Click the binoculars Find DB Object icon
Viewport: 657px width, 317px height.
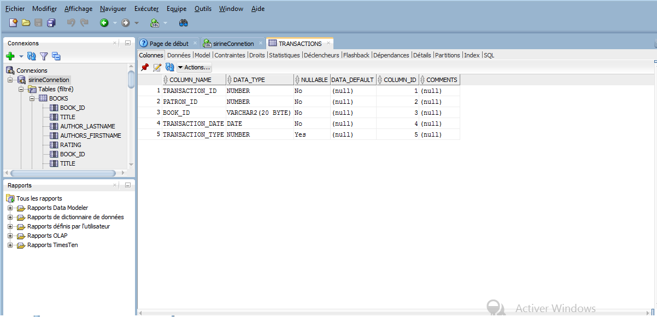[x=184, y=22]
